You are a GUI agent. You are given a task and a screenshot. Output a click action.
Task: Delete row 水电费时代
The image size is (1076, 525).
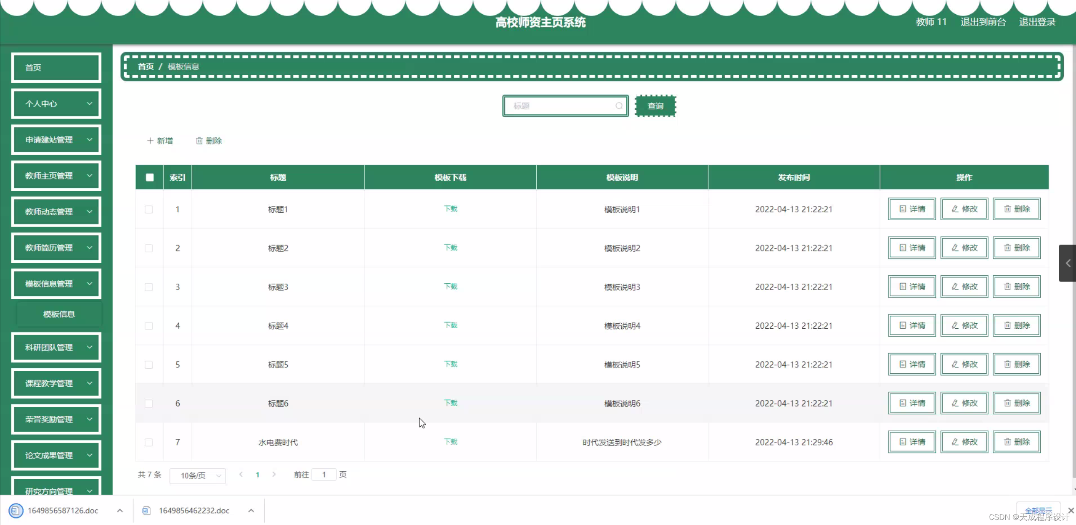click(x=1017, y=442)
